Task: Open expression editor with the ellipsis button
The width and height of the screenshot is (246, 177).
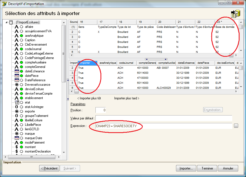Action: [x=236, y=126]
